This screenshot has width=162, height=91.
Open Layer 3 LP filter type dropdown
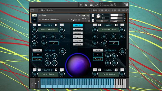[114, 43]
